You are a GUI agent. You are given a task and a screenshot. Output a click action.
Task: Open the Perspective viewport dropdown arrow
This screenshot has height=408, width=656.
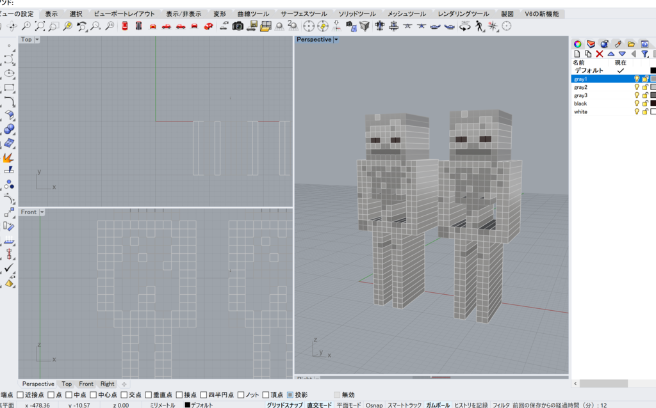336,39
